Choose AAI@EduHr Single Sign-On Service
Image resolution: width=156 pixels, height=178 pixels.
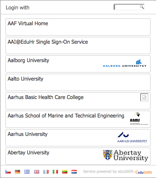pos(78,46)
